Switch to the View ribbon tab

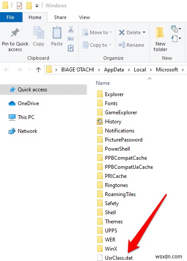click(84, 17)
